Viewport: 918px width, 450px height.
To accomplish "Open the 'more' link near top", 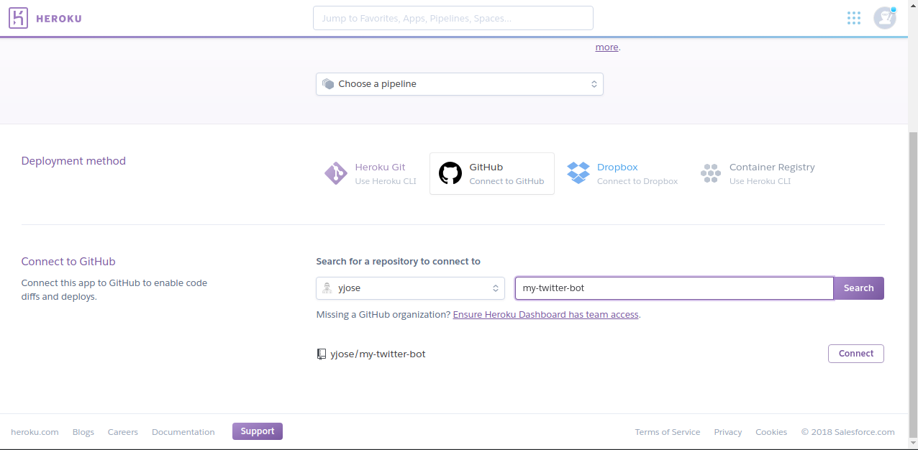I will (x=606, y=47).
